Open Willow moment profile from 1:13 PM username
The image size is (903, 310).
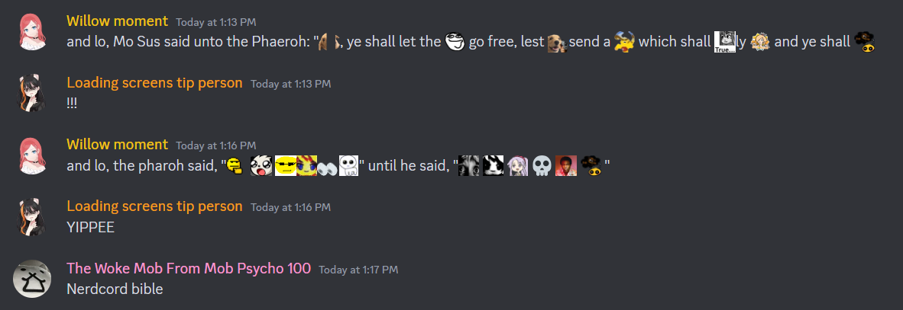[x=118, y=21]
